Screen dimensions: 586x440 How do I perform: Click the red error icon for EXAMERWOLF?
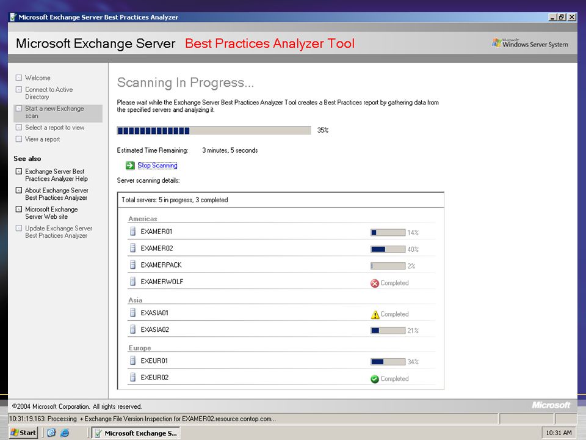click(x=375, y=283)
